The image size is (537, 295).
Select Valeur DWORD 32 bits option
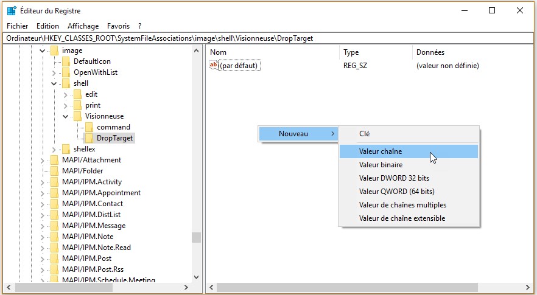pyautogui.click(x=394, y=178)
